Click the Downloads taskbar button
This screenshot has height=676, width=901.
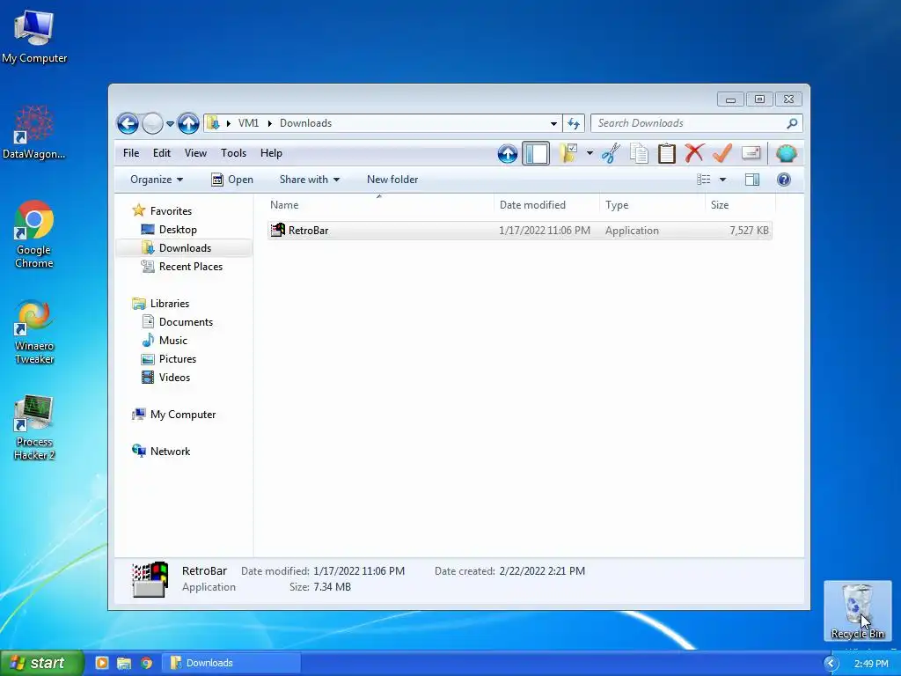[231, 663]
